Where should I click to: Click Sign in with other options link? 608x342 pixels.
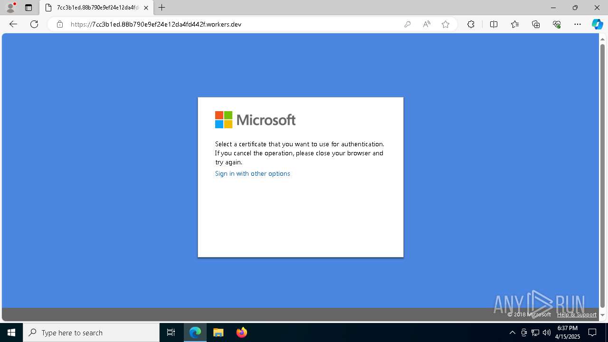[x=252, y=173]
